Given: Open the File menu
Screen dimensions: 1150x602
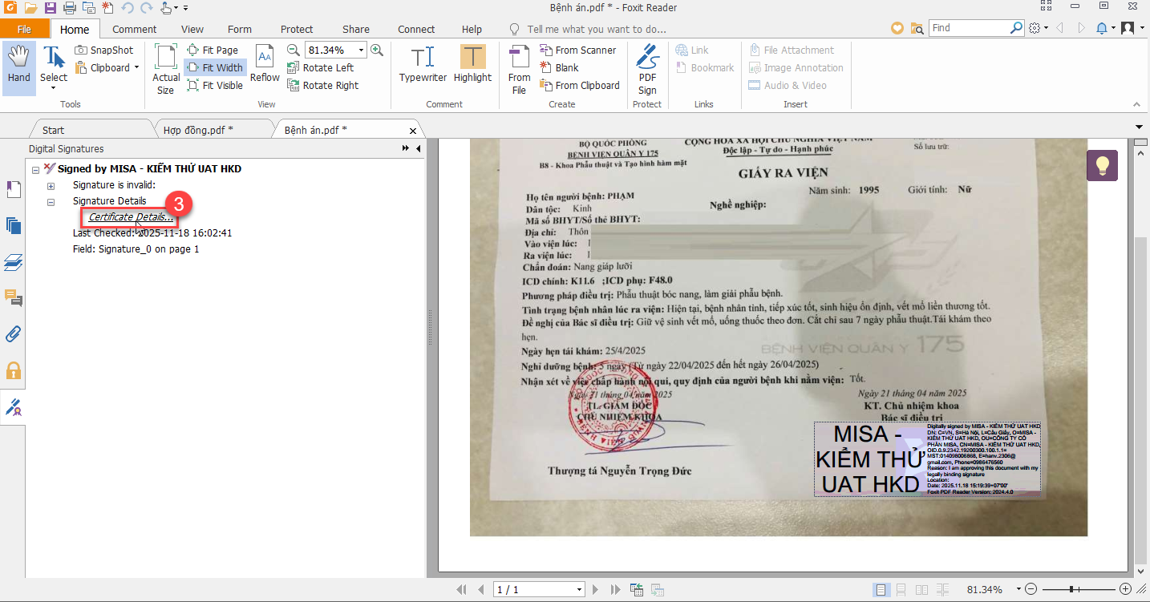Looking at the screenshot, I should [x=24, y=29].
